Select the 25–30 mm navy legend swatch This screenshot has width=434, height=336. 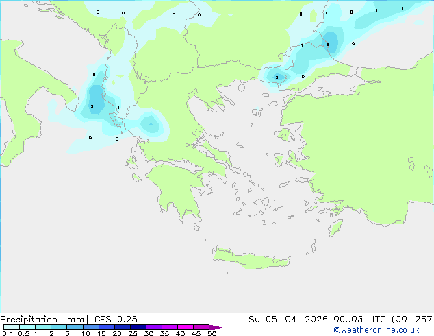(138, 327)
